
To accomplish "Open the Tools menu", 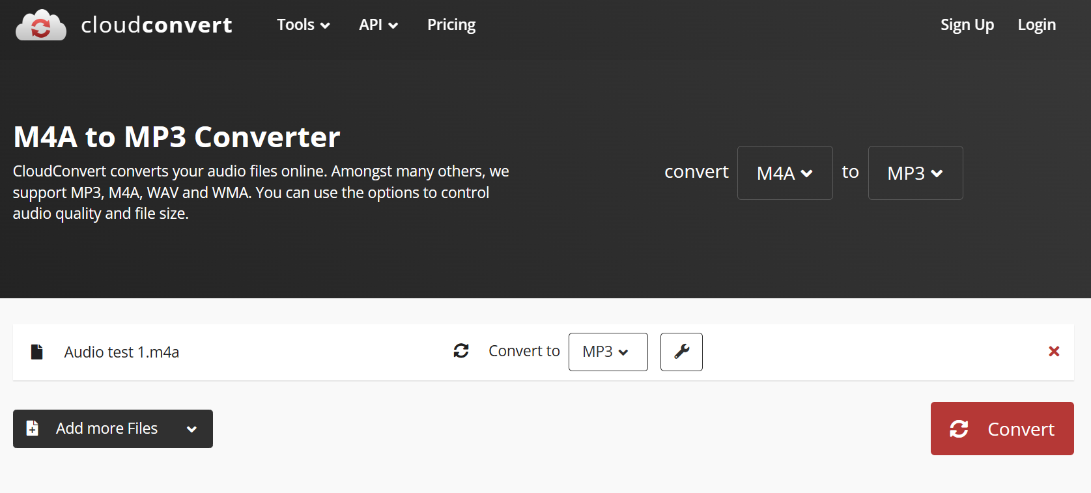I will tap(303, 25).
